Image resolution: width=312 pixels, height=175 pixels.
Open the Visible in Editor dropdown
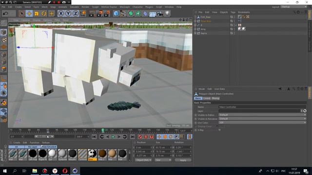click(262, 115)
